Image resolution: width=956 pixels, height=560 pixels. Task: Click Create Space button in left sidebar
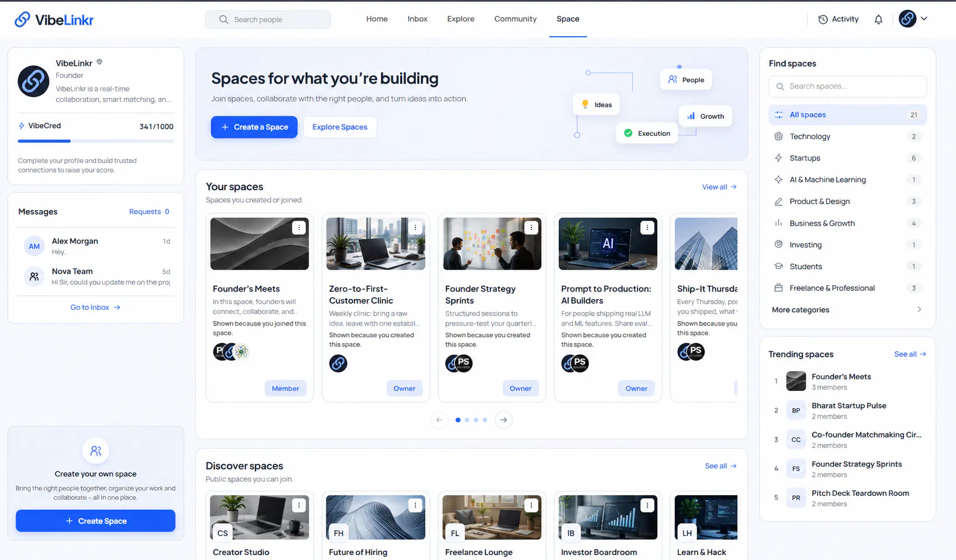(96, 521)
